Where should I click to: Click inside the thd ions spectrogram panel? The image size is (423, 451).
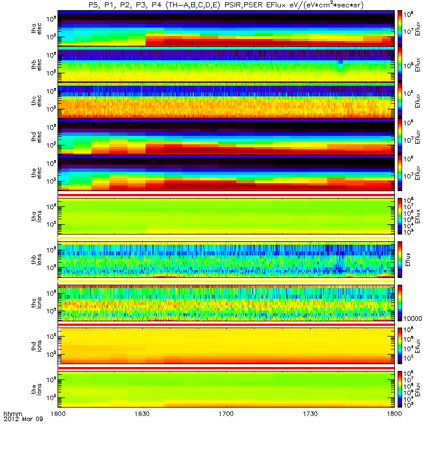click(x=226, y=346)
